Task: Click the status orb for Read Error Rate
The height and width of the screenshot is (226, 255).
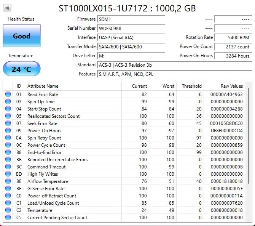Action: 8,95
